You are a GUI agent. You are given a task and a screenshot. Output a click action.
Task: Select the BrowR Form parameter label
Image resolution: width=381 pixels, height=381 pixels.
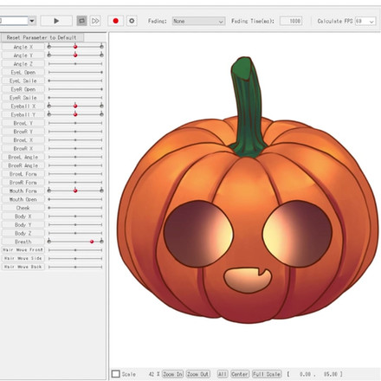23,182
